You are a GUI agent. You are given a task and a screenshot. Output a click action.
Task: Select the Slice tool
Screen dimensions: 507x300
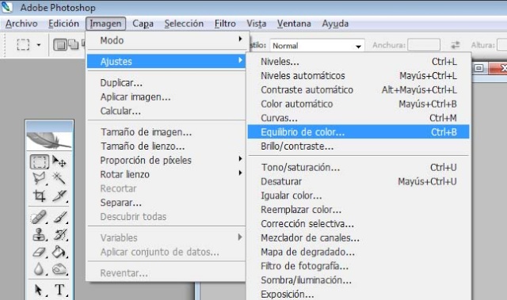tap(59, 196)
